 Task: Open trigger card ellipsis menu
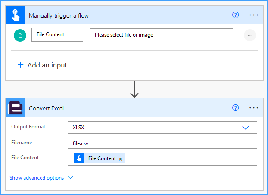click(254, 15)
